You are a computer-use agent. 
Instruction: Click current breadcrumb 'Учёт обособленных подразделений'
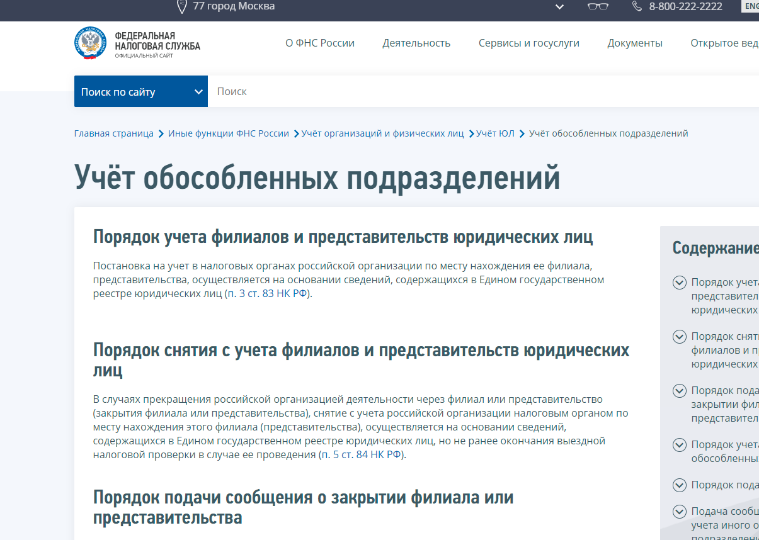(608, 133)
